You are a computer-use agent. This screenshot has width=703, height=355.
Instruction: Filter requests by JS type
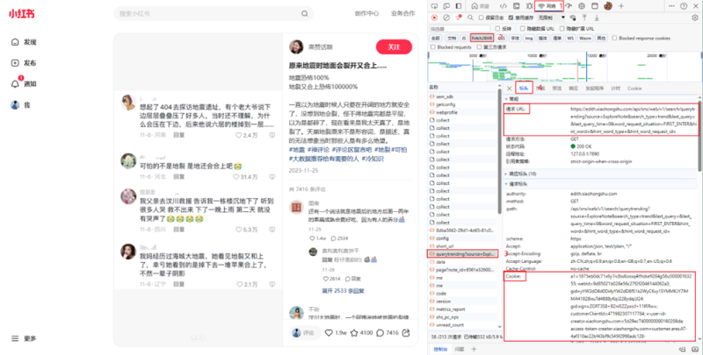tap(464, 38)
